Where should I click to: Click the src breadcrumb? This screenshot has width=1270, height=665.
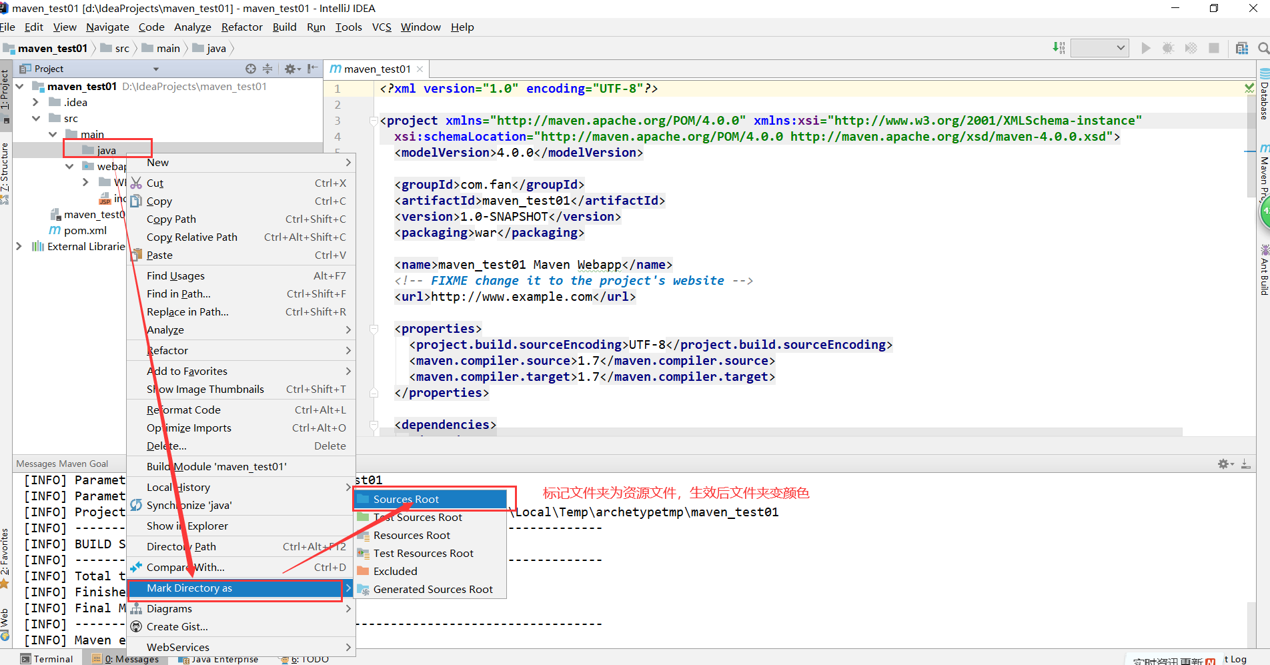coord(115,48)
